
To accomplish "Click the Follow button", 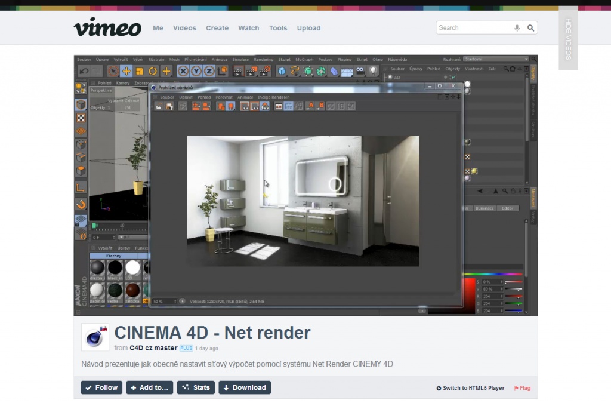I will pos(101,388).
